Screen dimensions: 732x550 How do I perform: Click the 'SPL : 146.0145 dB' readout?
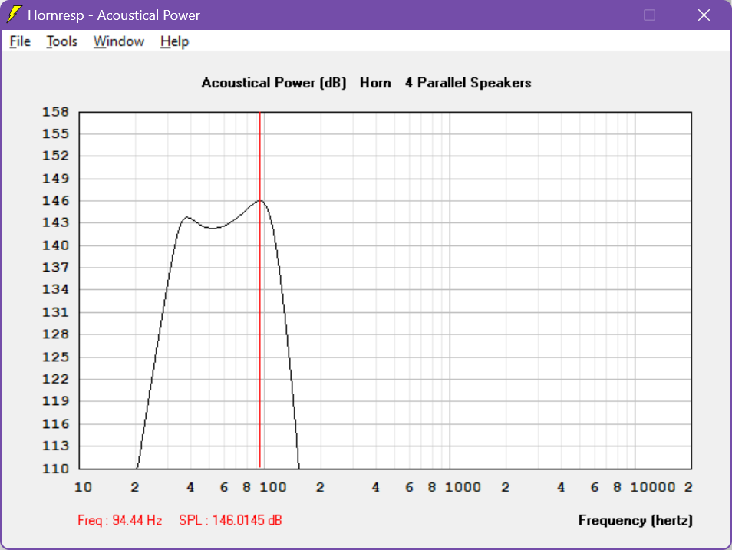pos(231,520)
